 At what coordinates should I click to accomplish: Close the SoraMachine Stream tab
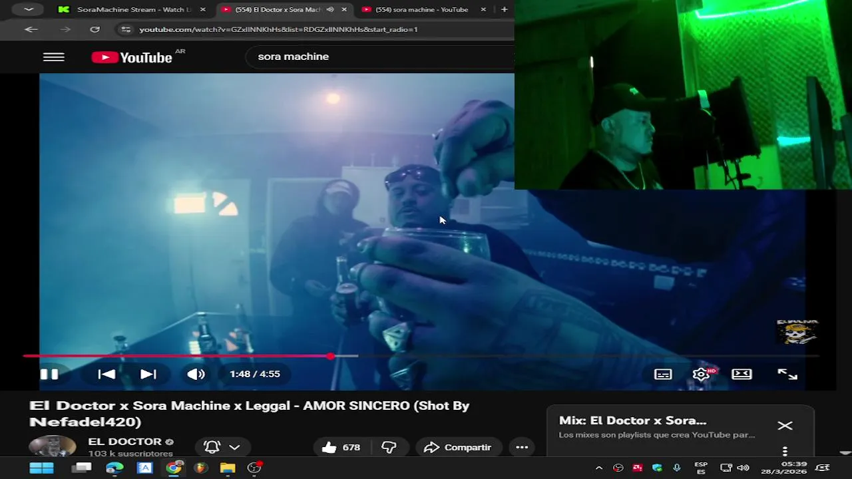click(203, 9)
